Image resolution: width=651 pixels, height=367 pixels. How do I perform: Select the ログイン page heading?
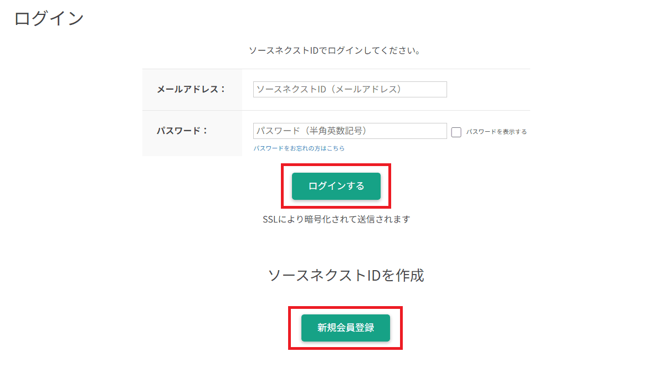(49, 19)
